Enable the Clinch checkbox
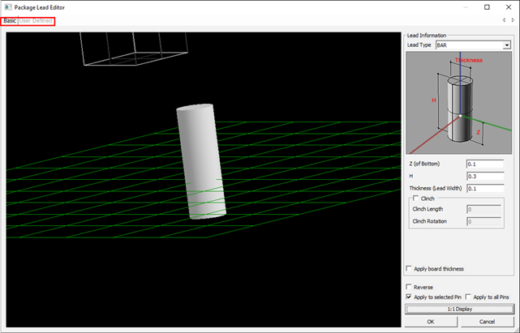The width and height of the screenshot is (520, 333). click(416, 199)
